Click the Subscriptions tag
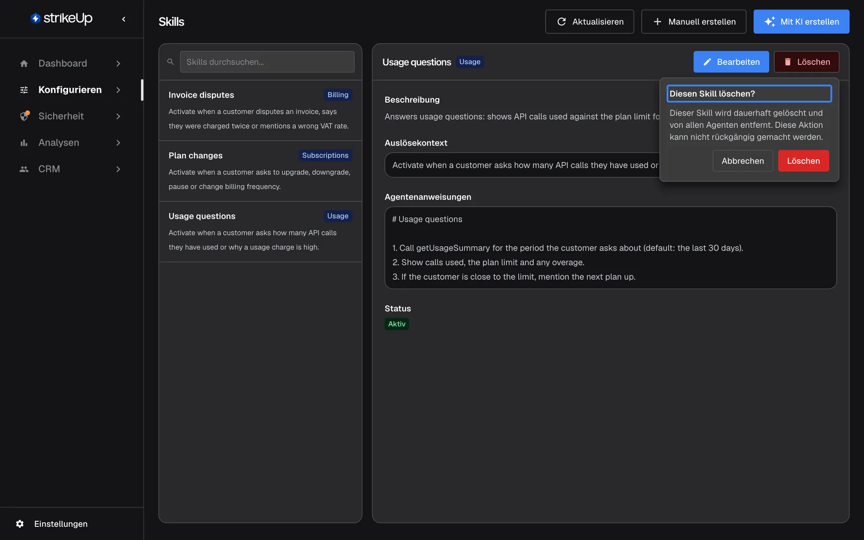Screen dimensions: 864x540 click(325, 155)
